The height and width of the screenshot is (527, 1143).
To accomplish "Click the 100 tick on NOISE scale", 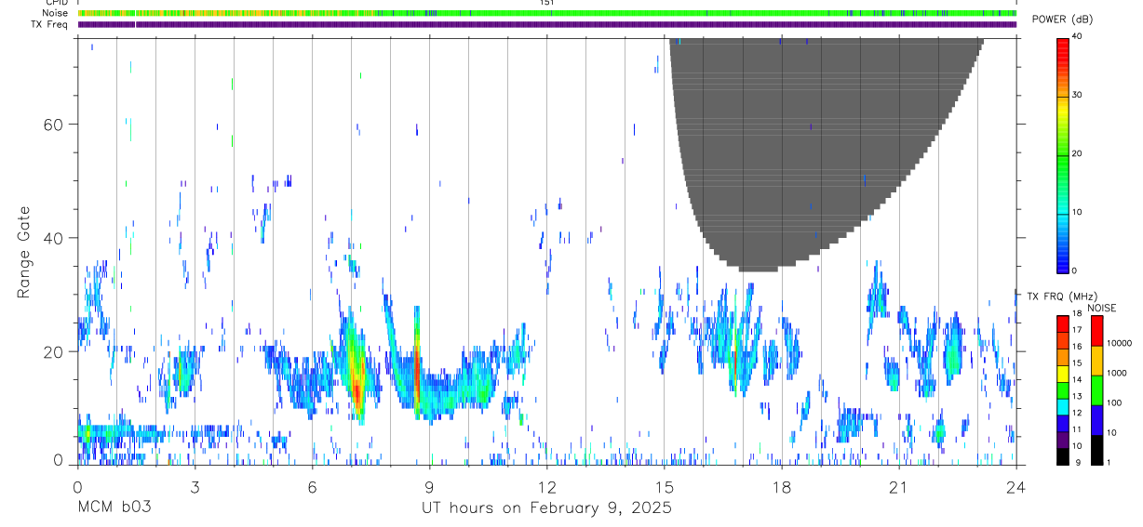I will point(1114,403).
